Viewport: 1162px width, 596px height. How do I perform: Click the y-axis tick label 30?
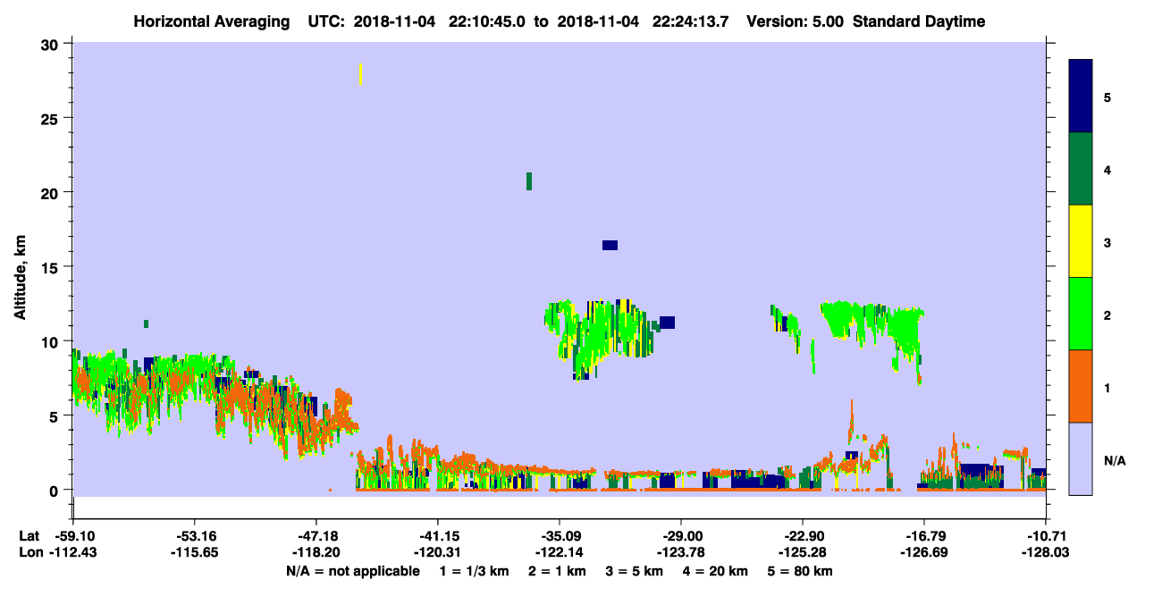(x=52, y=45)
